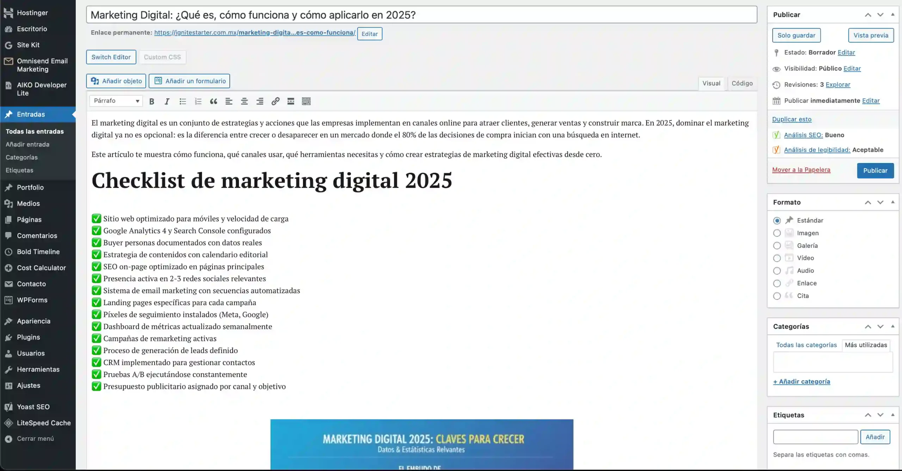Select the Cita format

[x=777, y=296]
